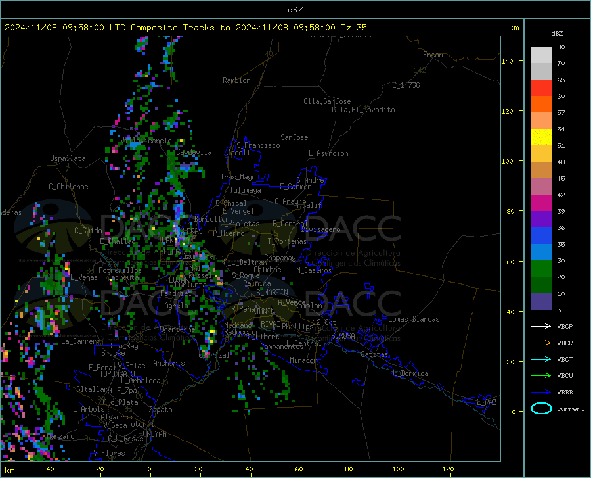
Task: Click the Lomas_Blancas label
Action: [x=414, y=319]
